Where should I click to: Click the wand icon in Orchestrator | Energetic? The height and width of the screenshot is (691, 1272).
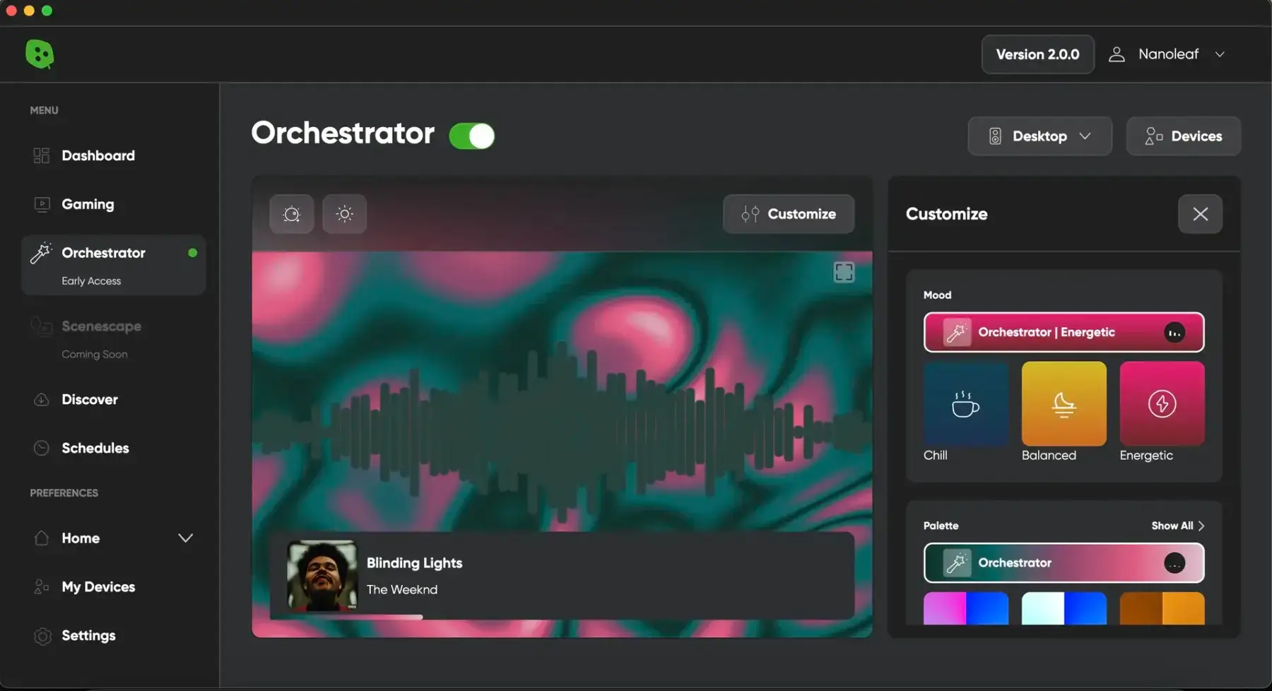[x=957, y=332]
